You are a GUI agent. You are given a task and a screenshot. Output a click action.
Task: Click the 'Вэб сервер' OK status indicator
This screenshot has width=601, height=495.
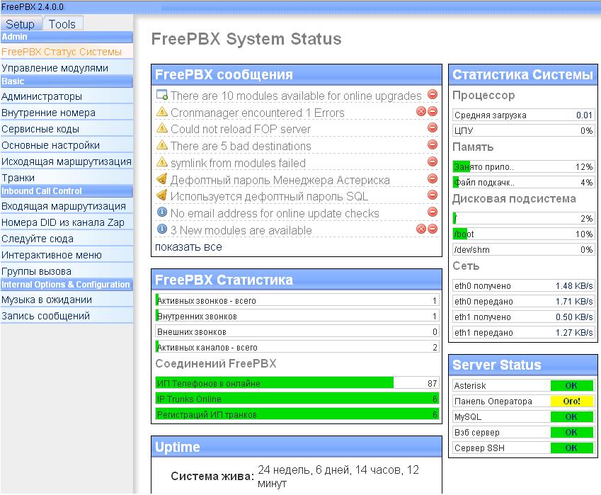(571, 433)
